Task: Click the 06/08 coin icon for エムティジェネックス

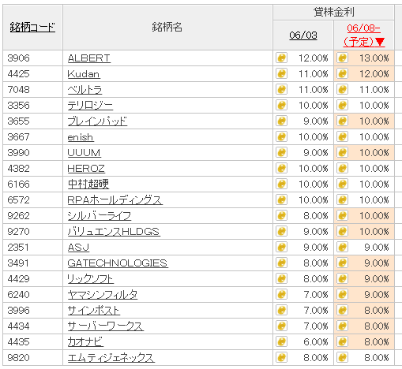Action: point(343,357)
